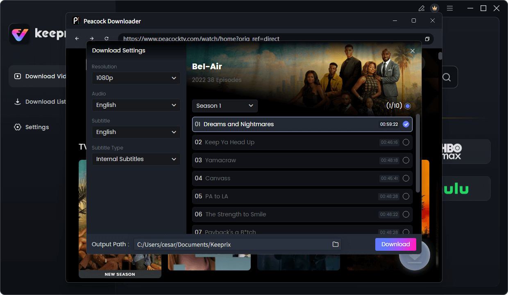This screenshot has width=508, height=295.
Task: Click the Download button
Action: (x=395, y=244)
